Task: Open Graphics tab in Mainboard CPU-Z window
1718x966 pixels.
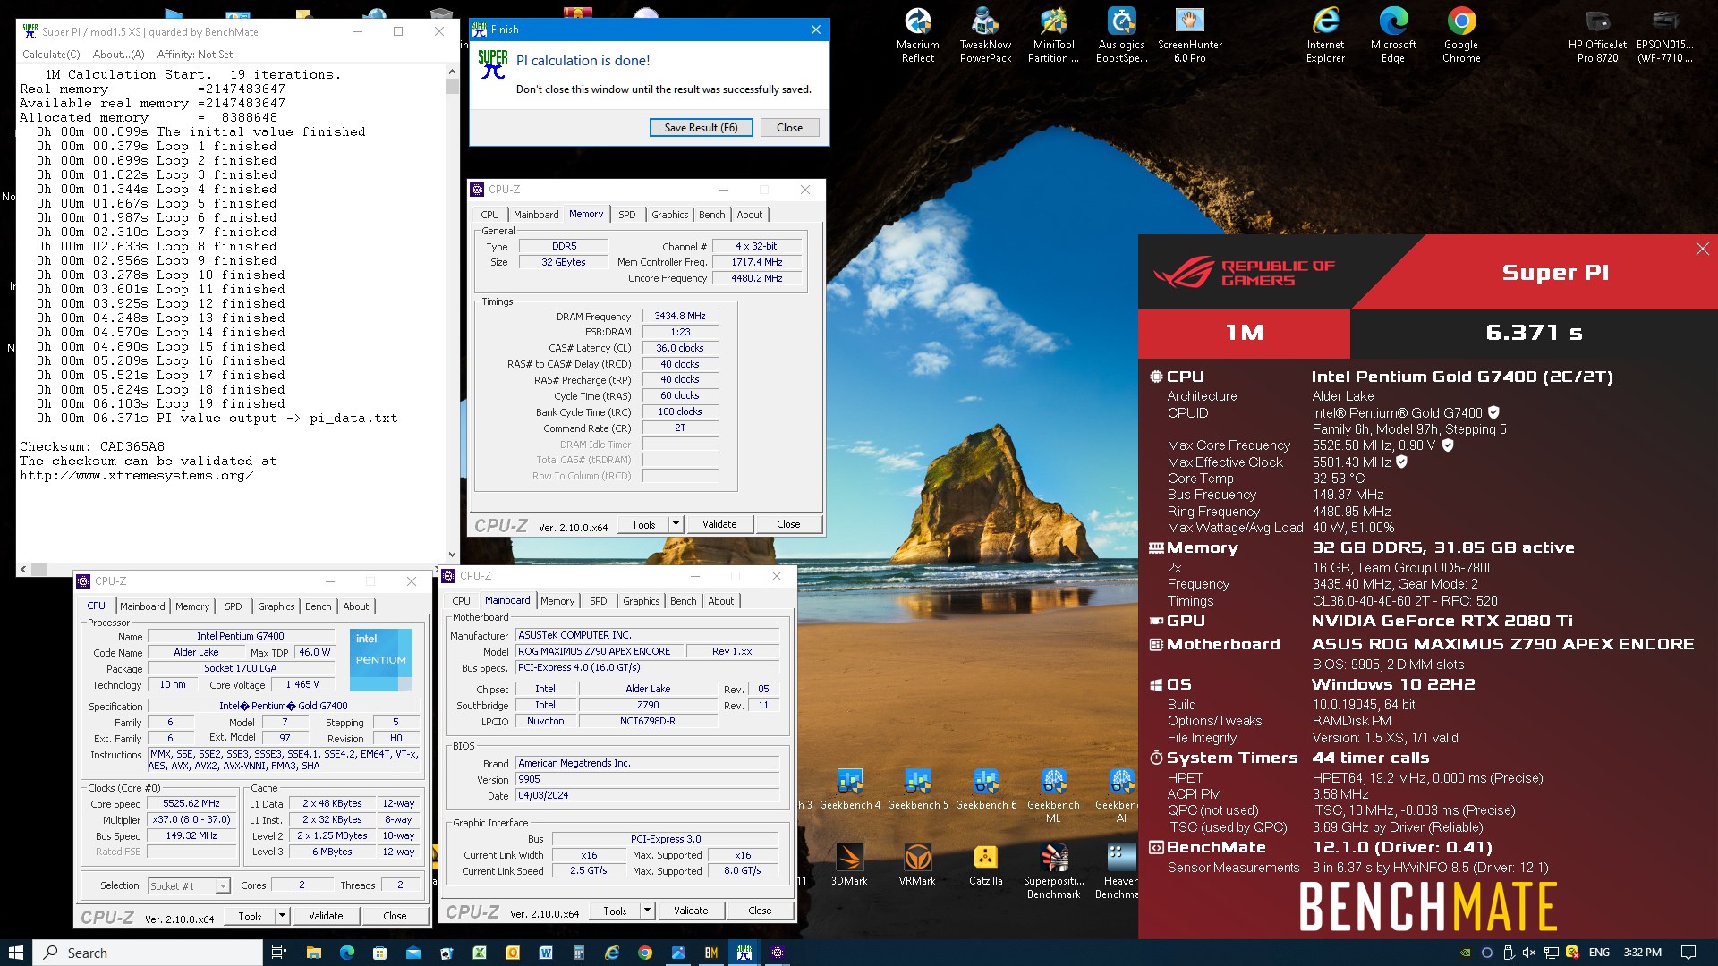Action: pyautogui.click(x=642, y=601)
